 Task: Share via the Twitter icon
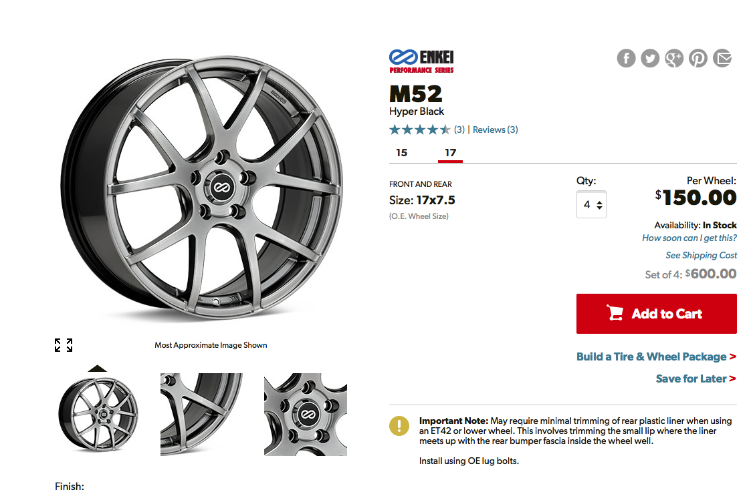coord(650,59)
